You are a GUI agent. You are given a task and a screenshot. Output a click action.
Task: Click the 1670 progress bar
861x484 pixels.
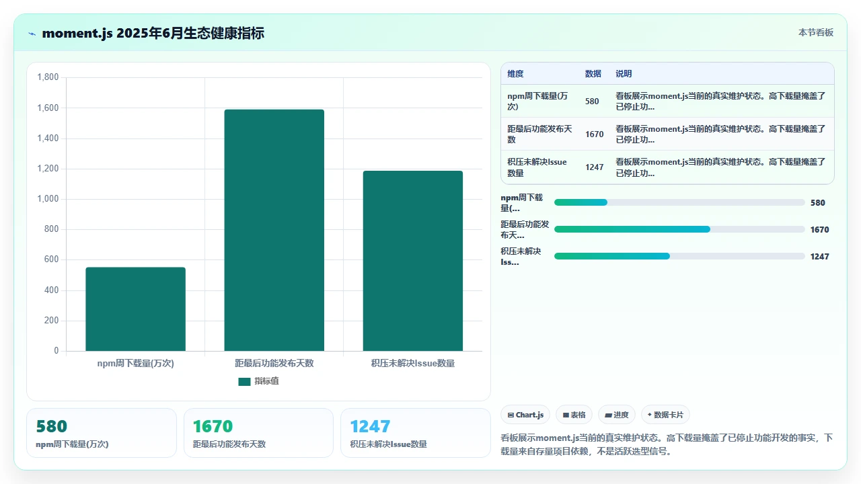tap(679, 229)
